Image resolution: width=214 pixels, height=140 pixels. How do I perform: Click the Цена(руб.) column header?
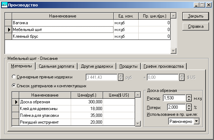87,95
